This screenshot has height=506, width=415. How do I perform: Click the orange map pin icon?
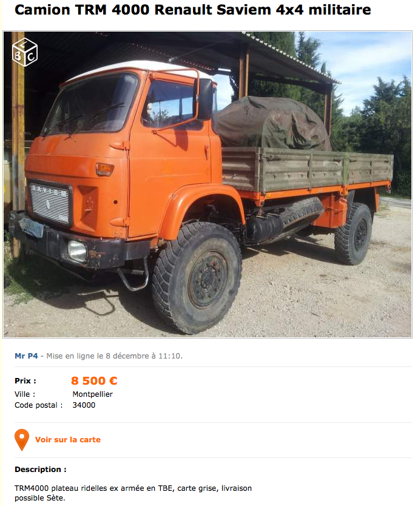[22, 440]
